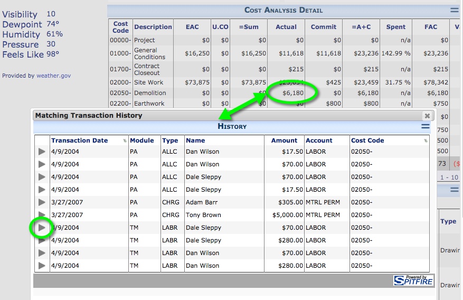The height and width of the screenshot is (300, 463).
Task: Expand the Dan Wilson $17.50 ALLC row
Action: (x=42, y=152)
